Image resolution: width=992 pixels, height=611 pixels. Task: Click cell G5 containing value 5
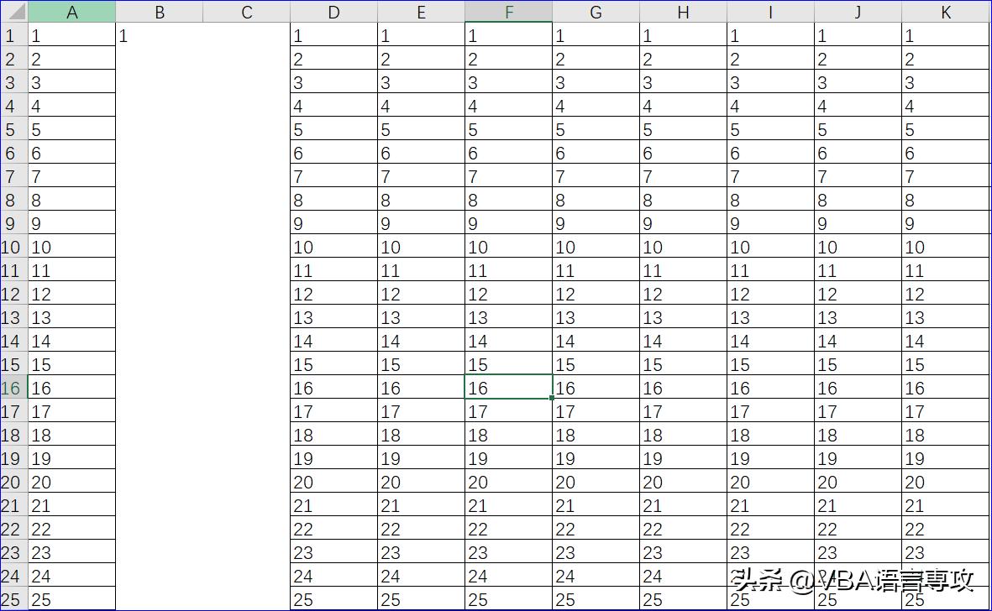[x=596, y=129]
